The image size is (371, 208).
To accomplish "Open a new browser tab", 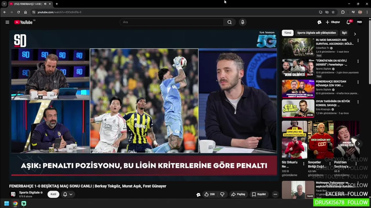I will (57, 4).
